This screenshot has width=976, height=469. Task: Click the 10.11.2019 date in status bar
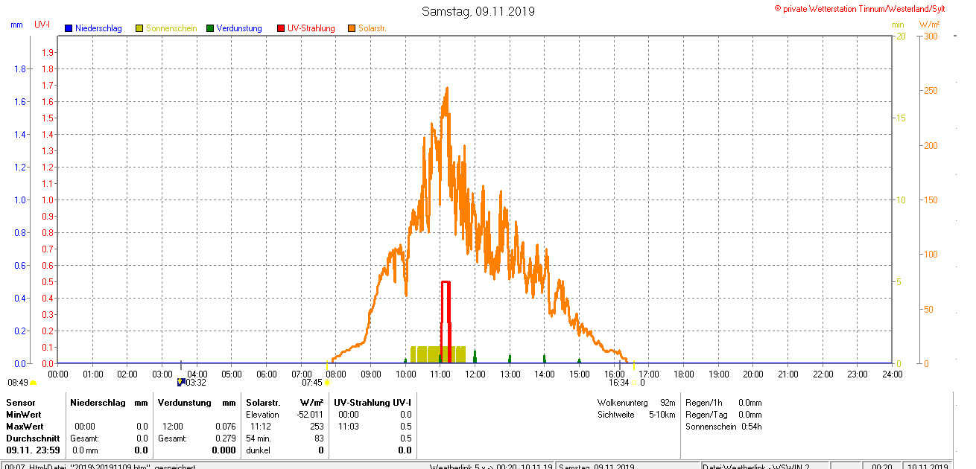(928, 467)
